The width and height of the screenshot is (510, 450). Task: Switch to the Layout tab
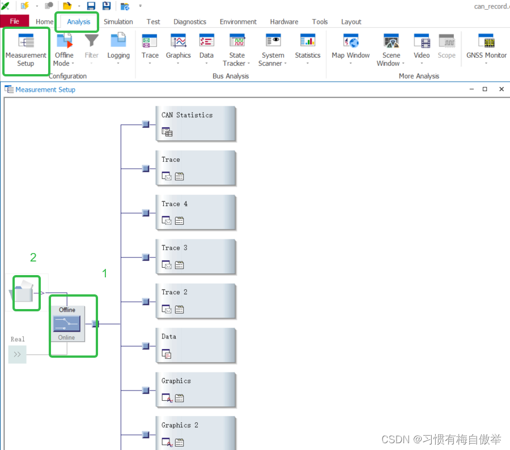pyautogui.click(x=351, y=22)
